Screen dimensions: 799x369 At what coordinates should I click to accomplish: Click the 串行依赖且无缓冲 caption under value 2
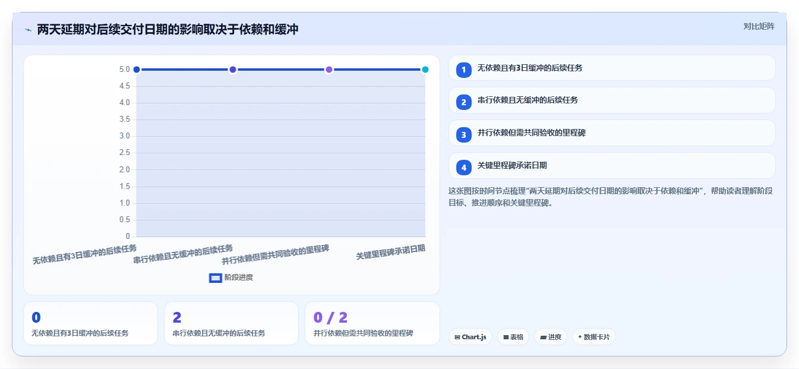coord(219,333)
